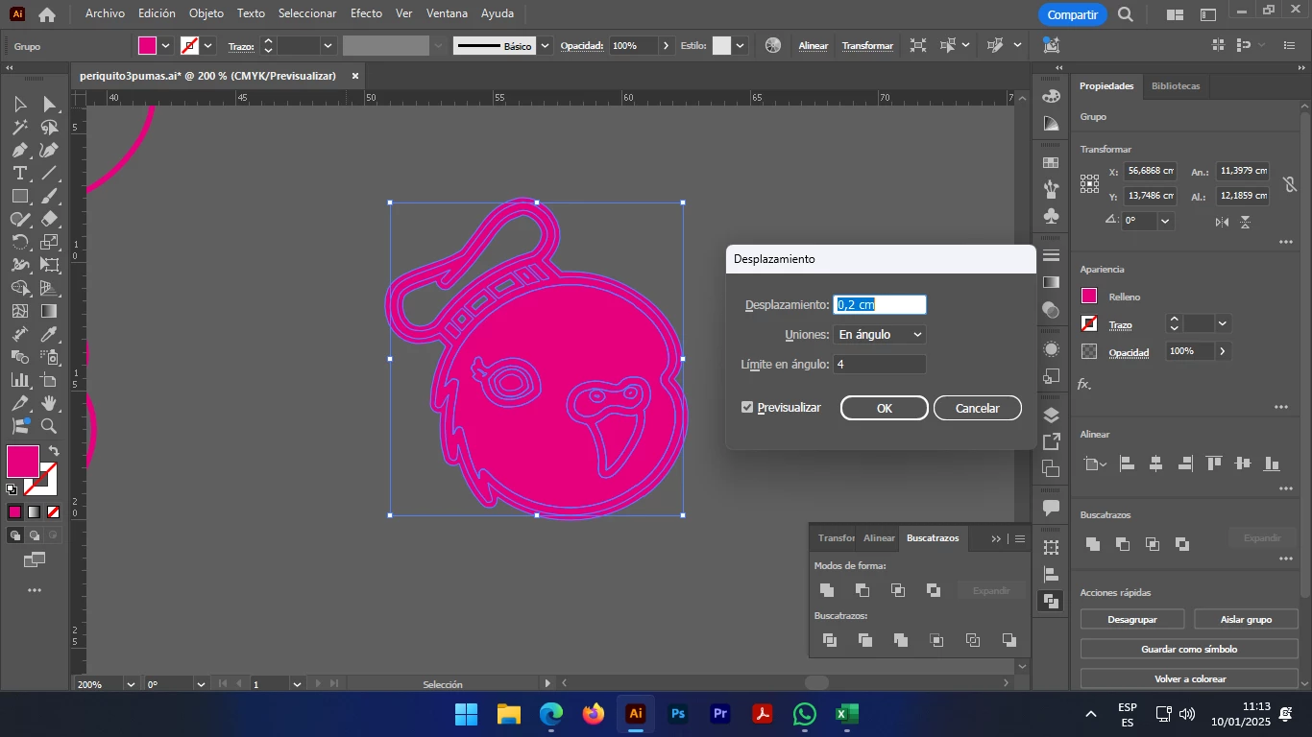Click the Divide pathfinder in Buscatrazos row
The width and height of the screenshot is (1312, 737).
[x=830, y=640]
